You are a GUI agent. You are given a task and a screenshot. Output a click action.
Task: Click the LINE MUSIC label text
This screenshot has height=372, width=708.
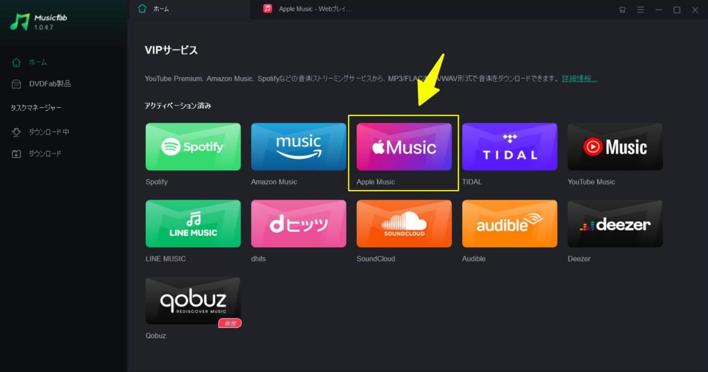(x=166, y=259)
